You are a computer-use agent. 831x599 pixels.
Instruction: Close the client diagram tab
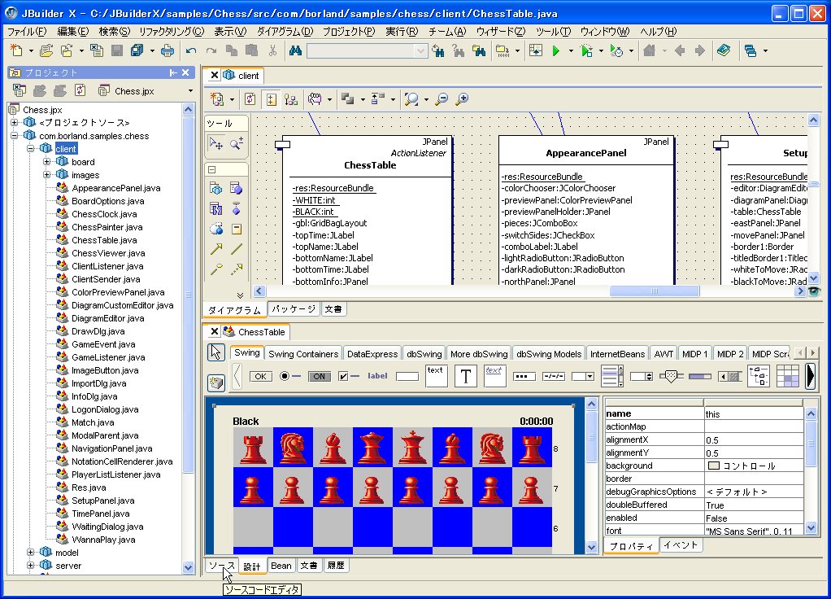pyautogui.click(x=214, y=76)
